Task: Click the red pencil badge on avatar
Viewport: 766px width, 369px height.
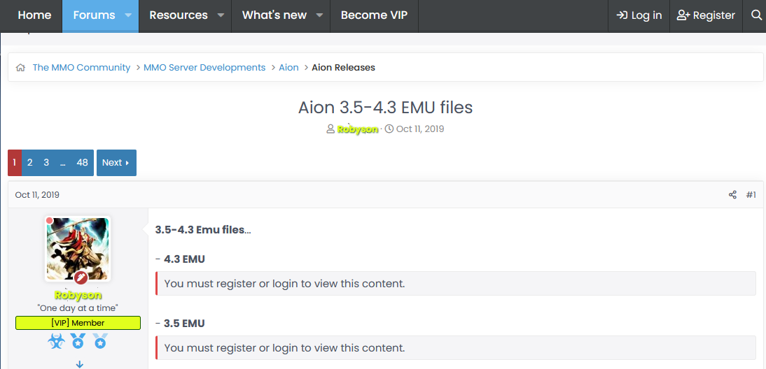Action: [81, 278]
